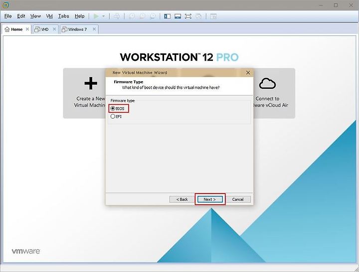359x272 pixels.
Task: Close the VHD tab
Action: coord(54,29)
